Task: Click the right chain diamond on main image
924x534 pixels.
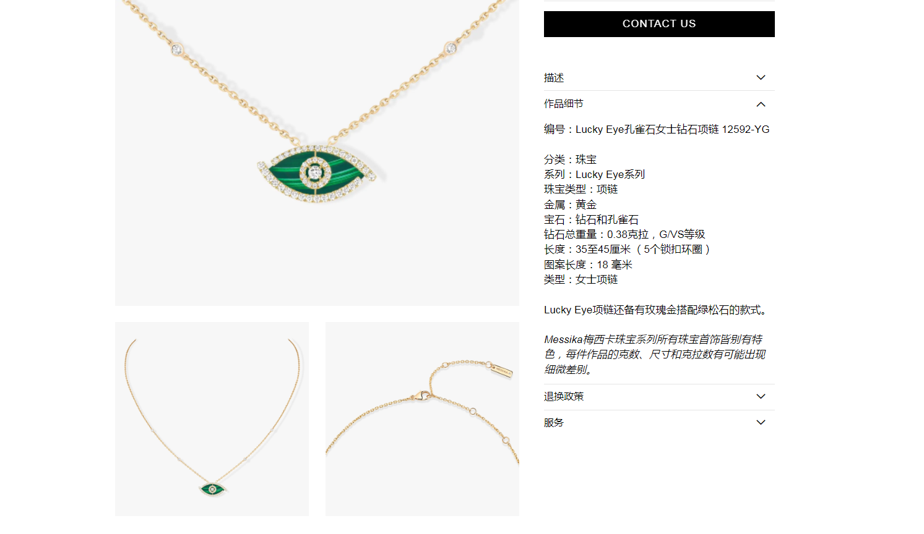Action: point(451,48)
